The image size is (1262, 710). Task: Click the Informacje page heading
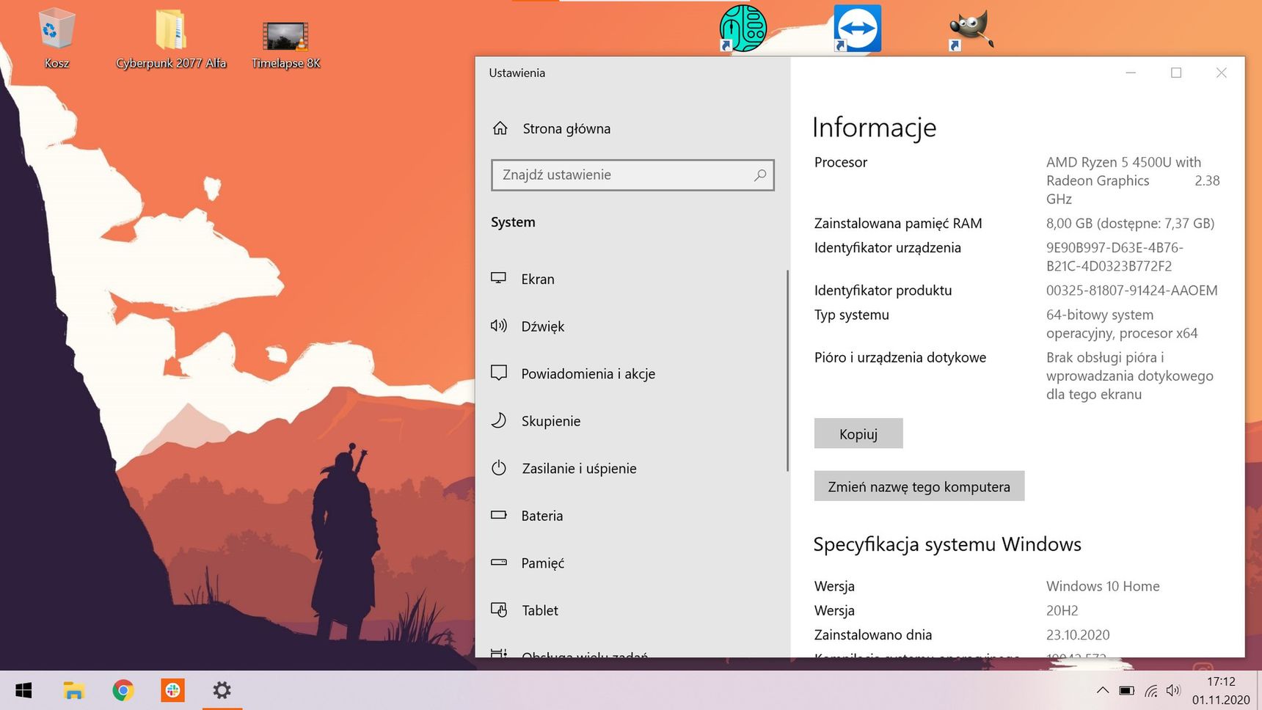(874, 128)
